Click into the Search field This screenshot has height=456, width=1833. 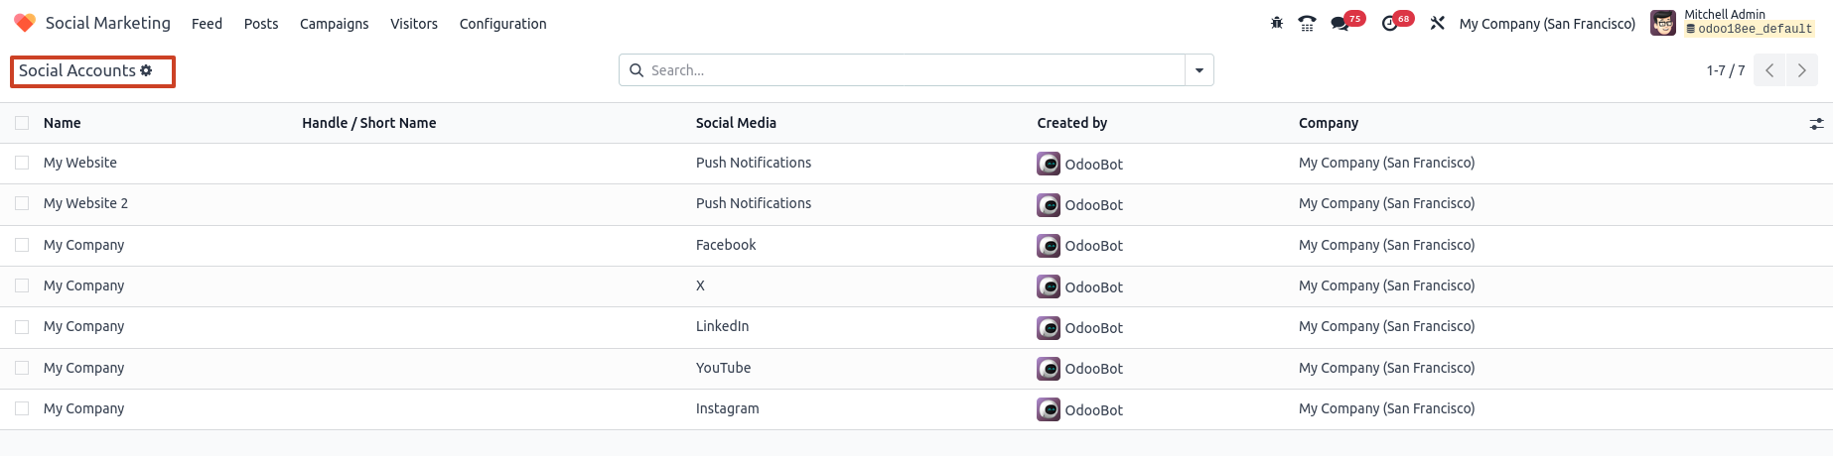tap(914, 70)
